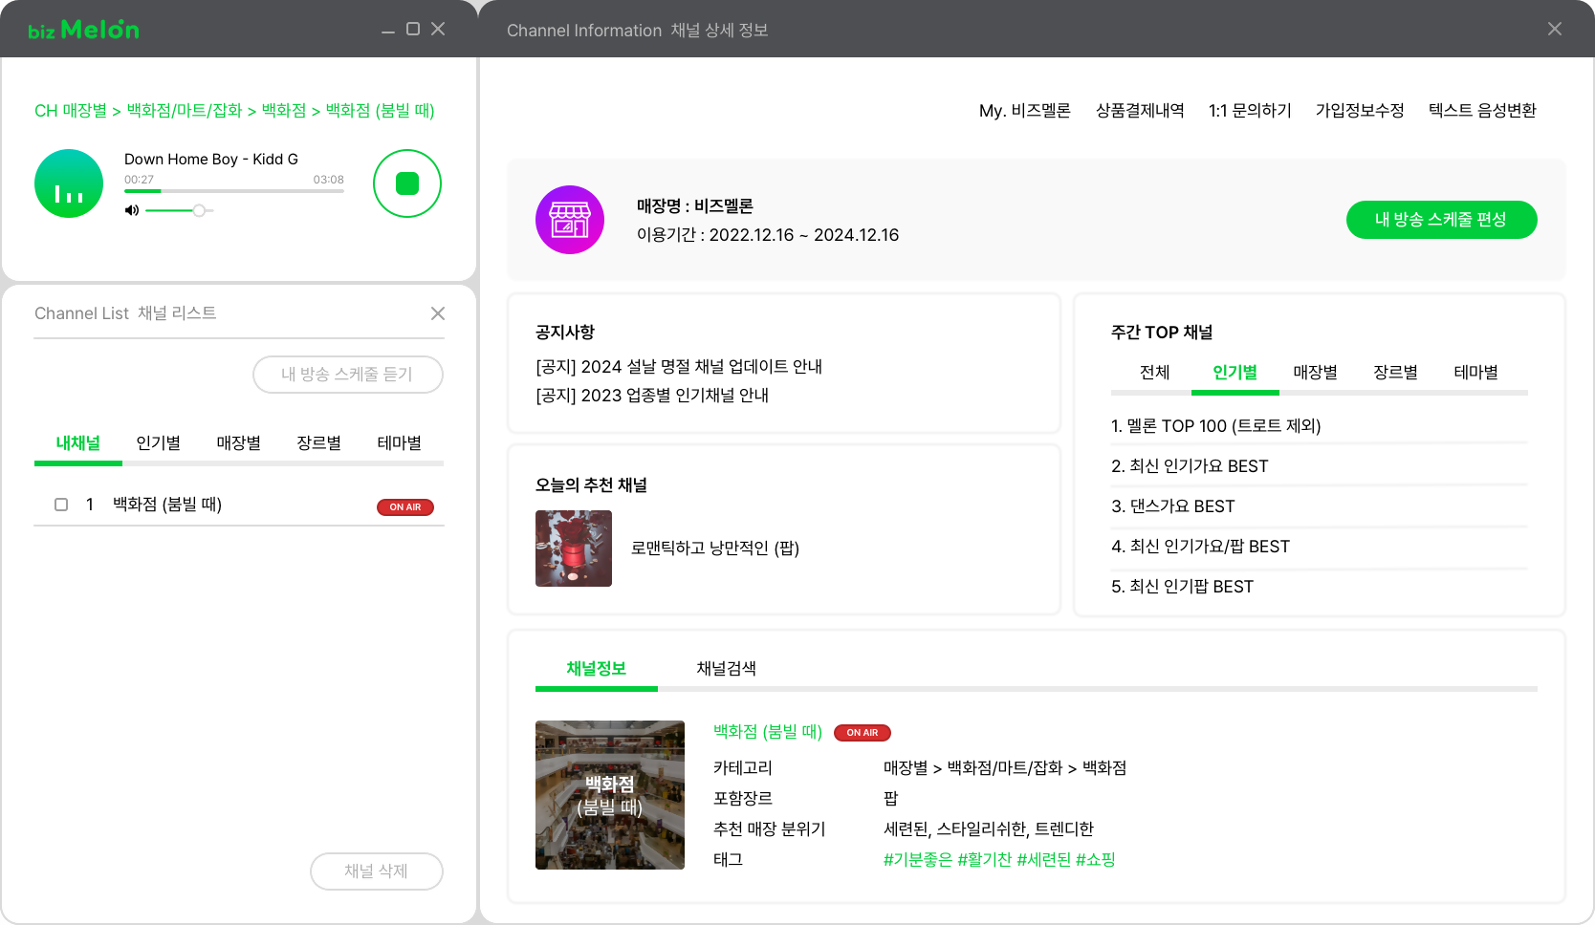This screenshot has height=925, width=1595.
Task: Open 최신 인기가요/팝 BEST channel
Action: tap(1201, 547)
